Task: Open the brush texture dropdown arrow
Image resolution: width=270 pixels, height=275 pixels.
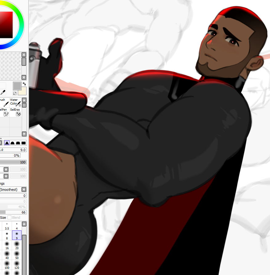Action: point(6,176)
